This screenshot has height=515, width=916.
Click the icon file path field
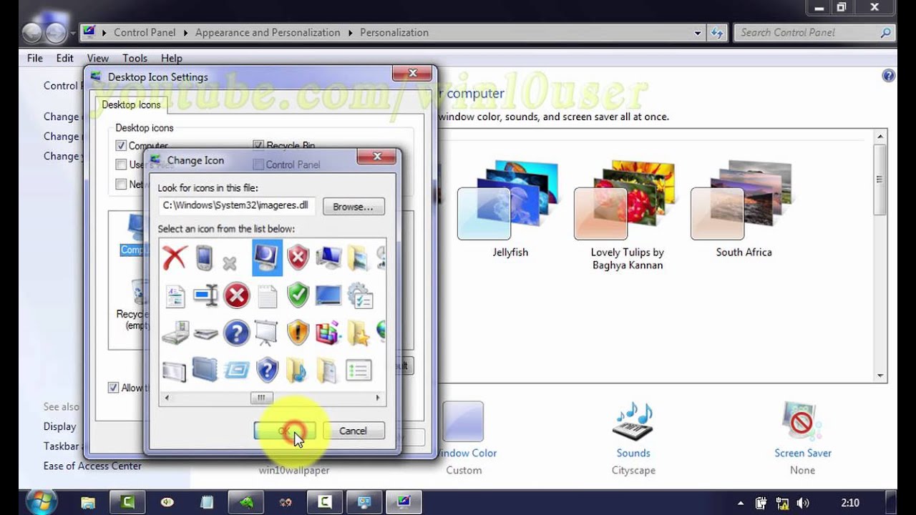click(x=237, y=206)
